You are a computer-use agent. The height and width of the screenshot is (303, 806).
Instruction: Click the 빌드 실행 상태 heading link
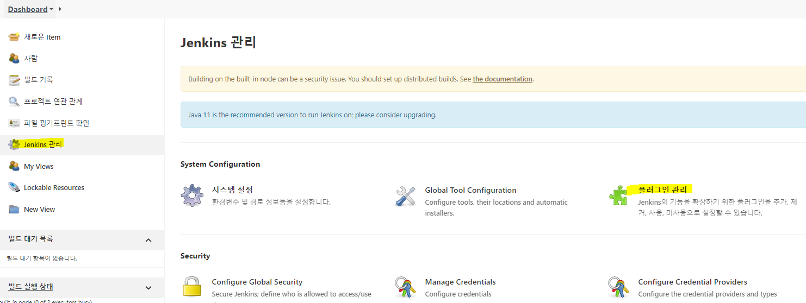[x=31, y=287]
